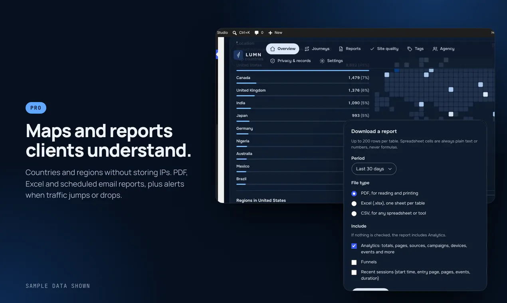The height and width of the screenshot is (303, 507).
Task: Click the value 1,090 (5%)
Action: (x=358, y=103)
